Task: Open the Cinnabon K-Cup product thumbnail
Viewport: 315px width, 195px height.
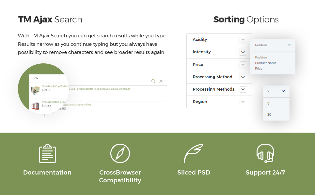Action: coord(35,90)
